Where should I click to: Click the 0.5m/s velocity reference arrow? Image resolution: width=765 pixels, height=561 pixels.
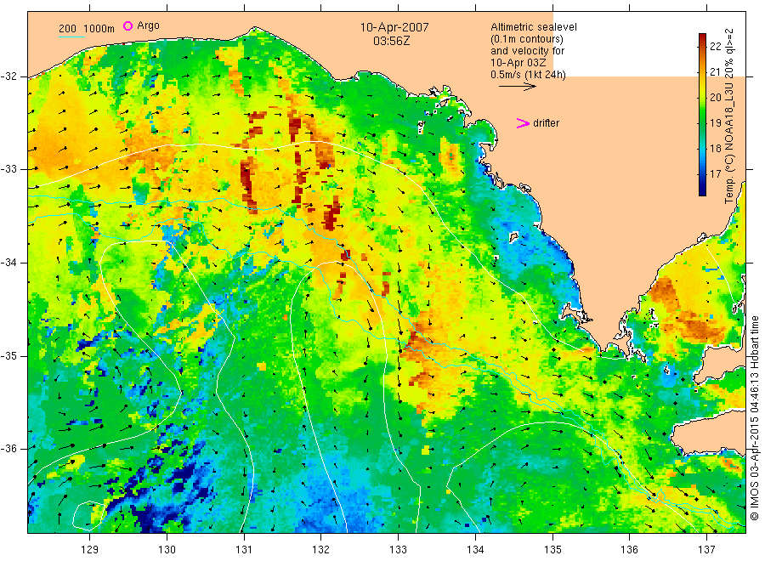(517, 87)
